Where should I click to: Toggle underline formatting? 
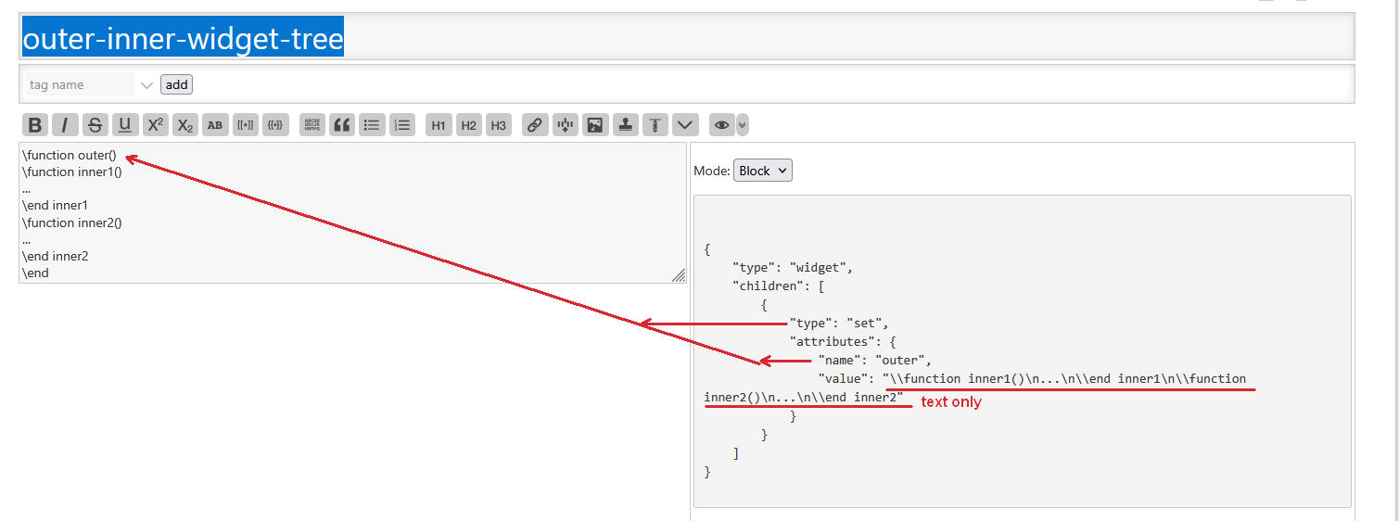click(124, 125)
